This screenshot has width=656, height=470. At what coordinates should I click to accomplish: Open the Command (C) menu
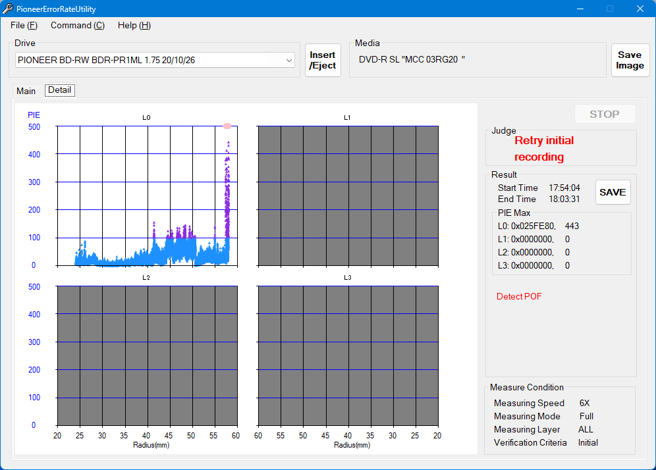(78, 26)
